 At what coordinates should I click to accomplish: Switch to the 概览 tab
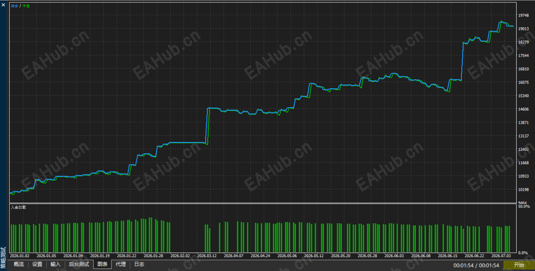(x=19, y=265)
